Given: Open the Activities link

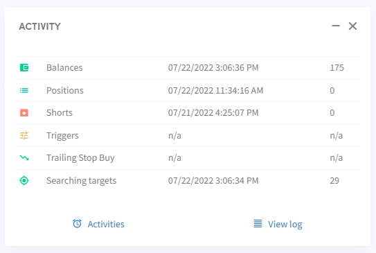Looking at the screenshot, I should click(106, 224).
